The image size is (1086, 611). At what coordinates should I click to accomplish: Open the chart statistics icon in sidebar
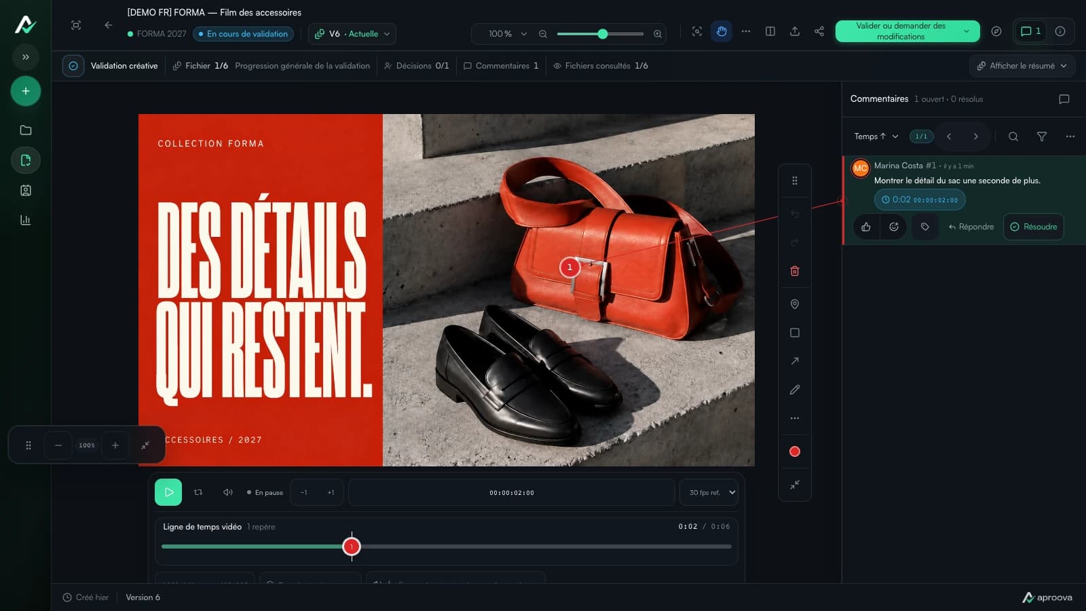(26, 220)
